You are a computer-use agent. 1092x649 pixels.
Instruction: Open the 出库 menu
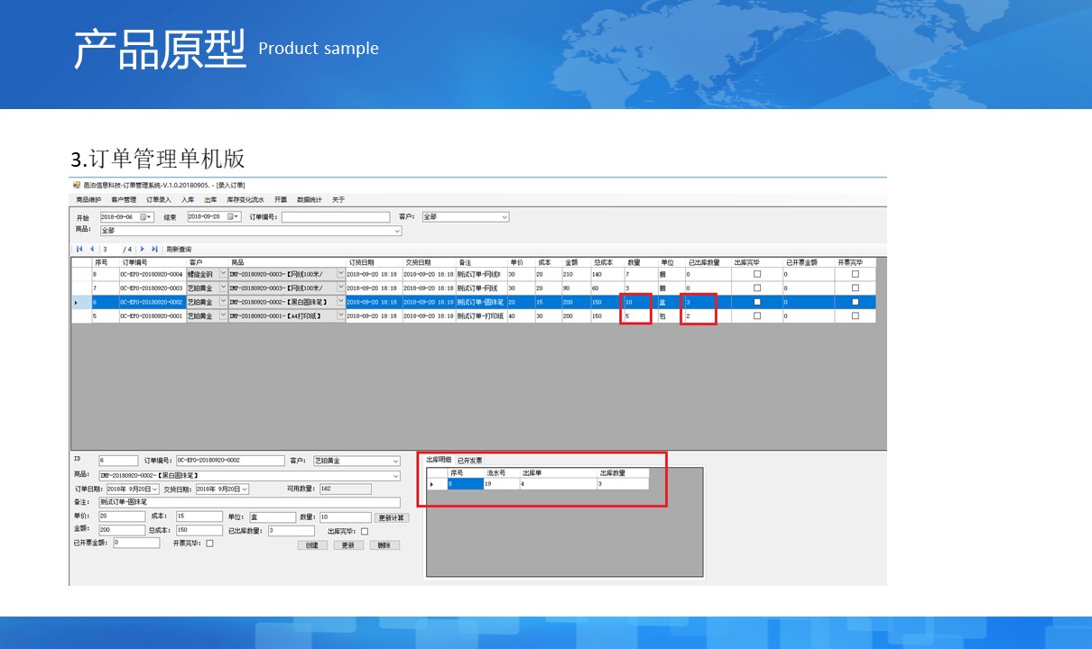tap(210, 199)
